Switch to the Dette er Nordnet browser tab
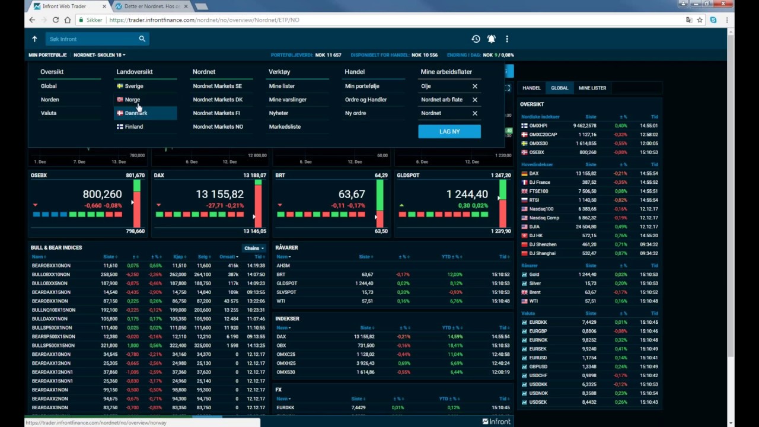Image resolution: width=759 pixels, height=427 pixels. (151, 6)
